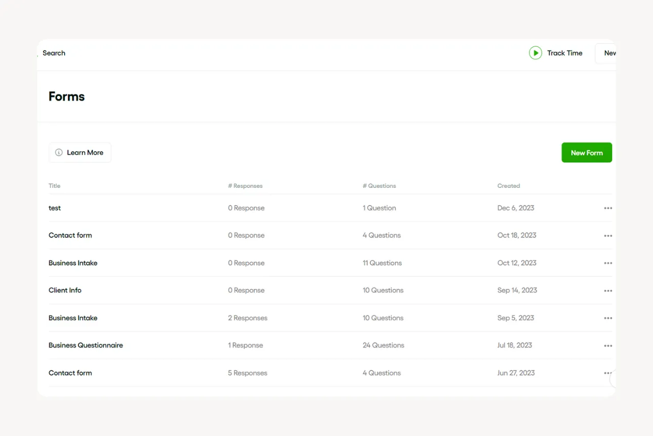Open the more options menu for test

[x=608, y=208]
